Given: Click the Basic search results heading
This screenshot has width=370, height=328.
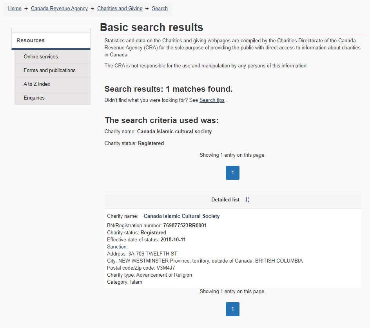Looking at the screenshot, I should (x=152, y=27).
